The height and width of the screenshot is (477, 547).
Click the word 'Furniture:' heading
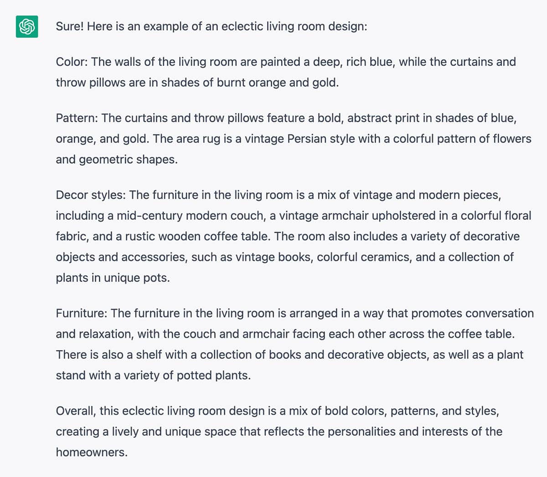pos(82,313)
